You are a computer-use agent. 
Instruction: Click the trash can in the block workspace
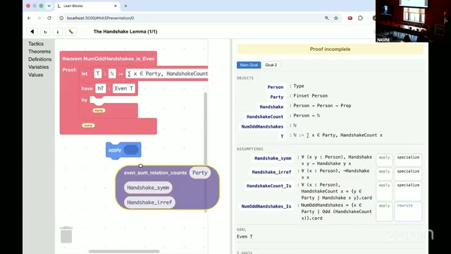66,235
